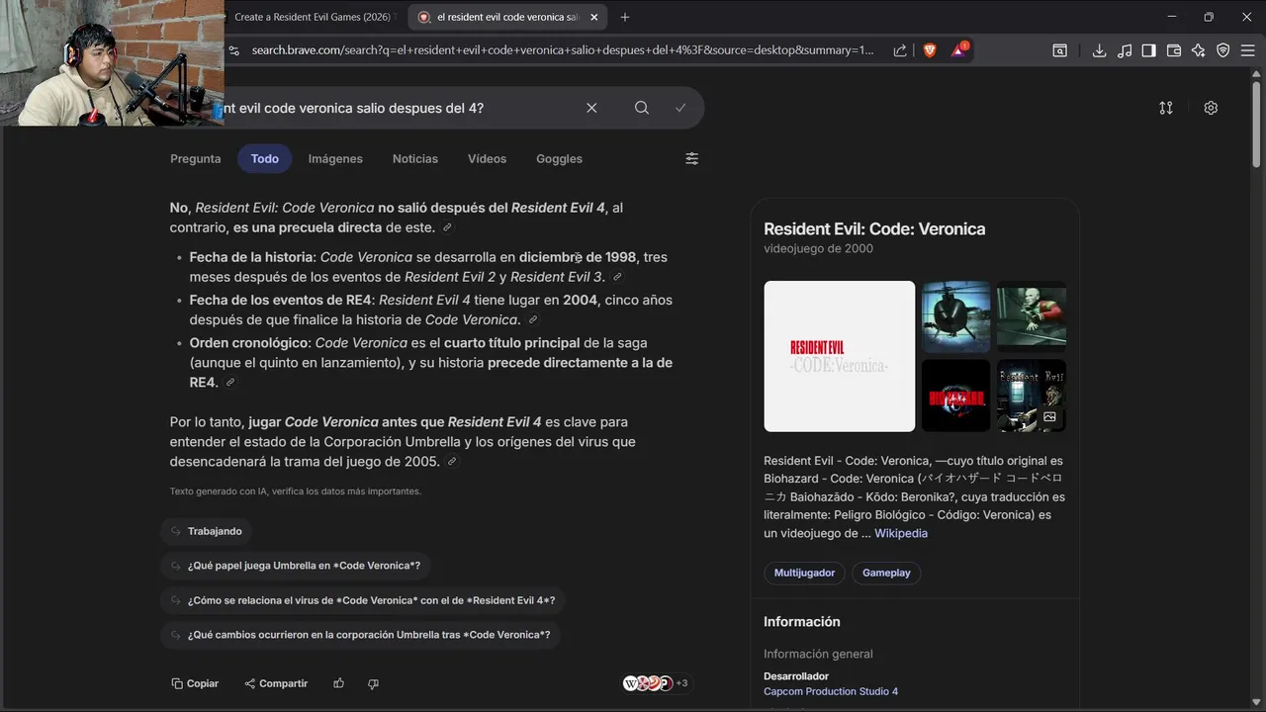Open the Biohazard red logo thumbnail
This screenshot has width=1266, height=712.
click(955, 396)
